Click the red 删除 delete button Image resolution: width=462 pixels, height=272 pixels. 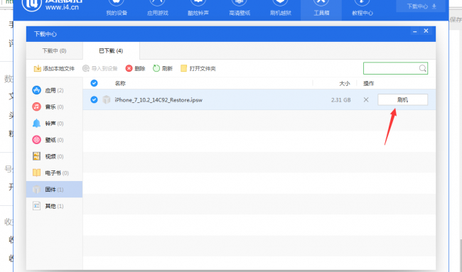click(x=135, y=69)
